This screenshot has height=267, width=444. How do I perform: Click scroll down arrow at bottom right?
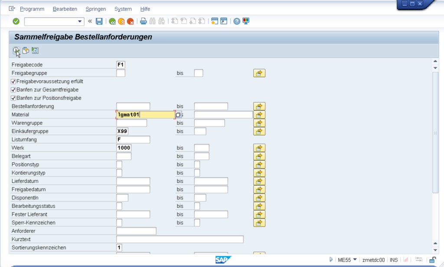click(435, 250)
